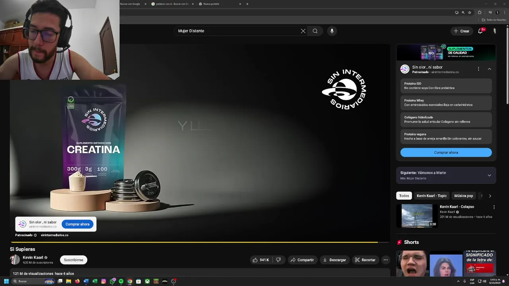Open the Kevin Kaarl channel name link

pos(33,257)
